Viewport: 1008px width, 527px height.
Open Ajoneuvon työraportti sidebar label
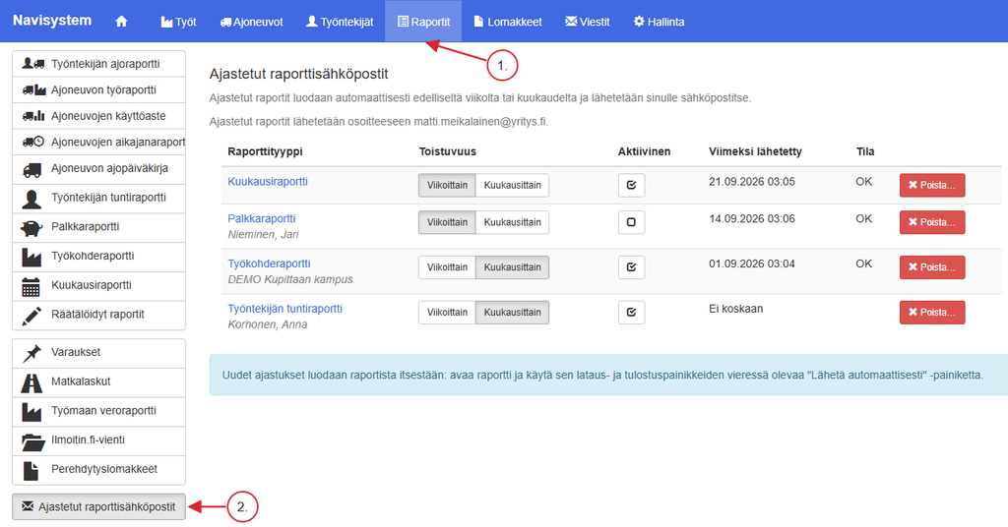pyautogui.click(x=103, y=89)
